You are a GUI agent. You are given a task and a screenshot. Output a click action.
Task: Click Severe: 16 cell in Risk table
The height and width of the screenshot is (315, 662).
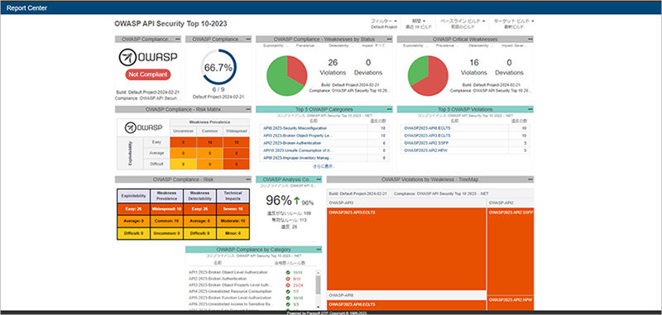[233, 208]
